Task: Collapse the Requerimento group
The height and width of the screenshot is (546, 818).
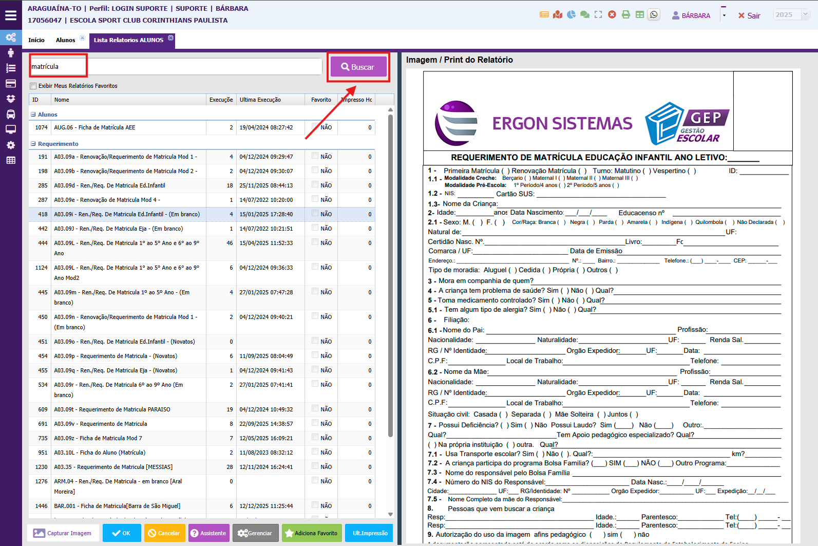Action: click(33, 144)
